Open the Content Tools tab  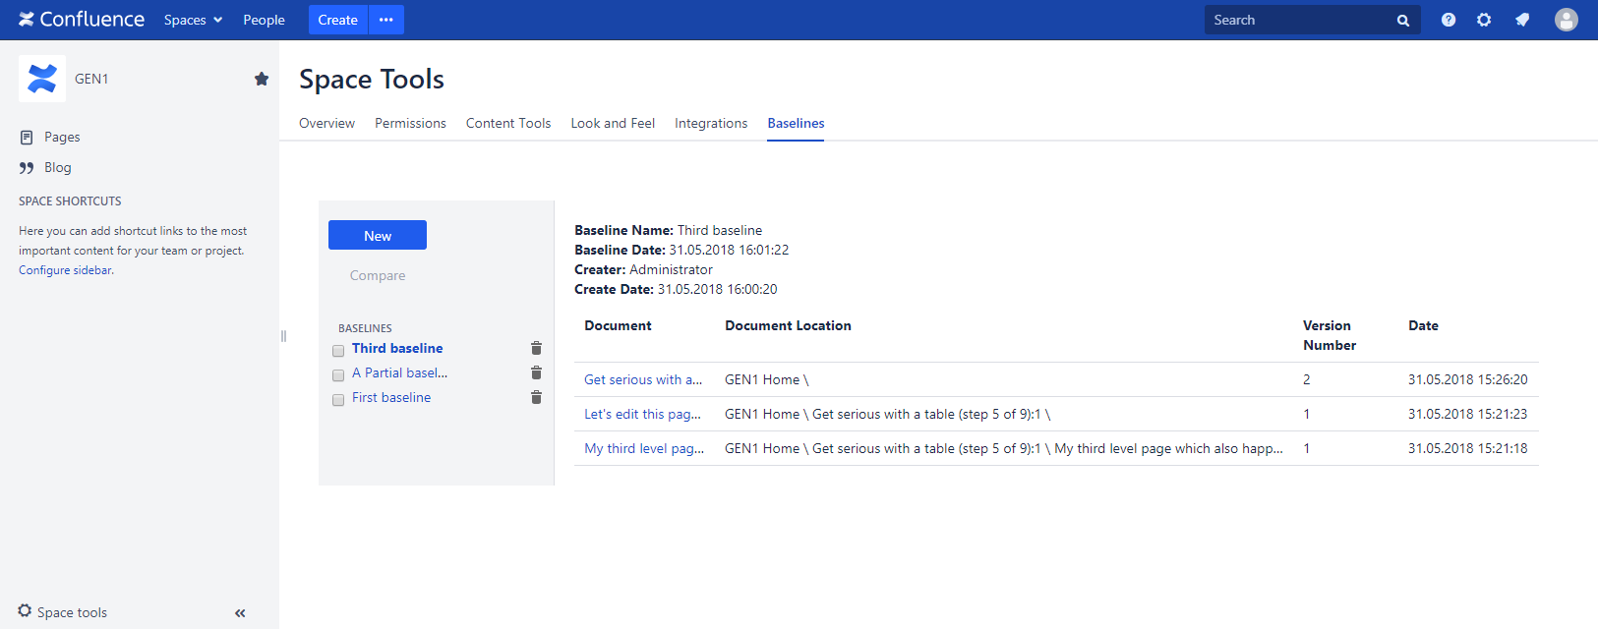508,123
